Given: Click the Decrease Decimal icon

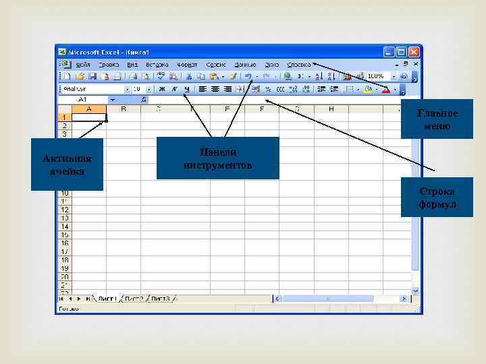Looking at the screenshot, I should click(x=306, y=90).
